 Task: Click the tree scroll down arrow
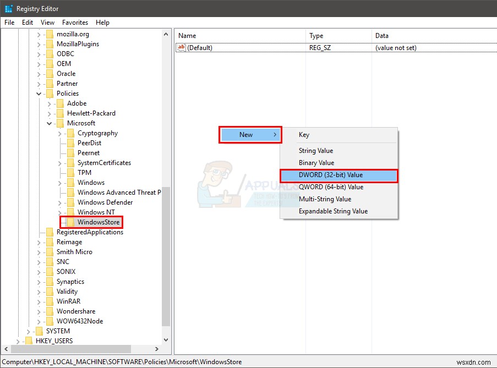coord(166,340)
